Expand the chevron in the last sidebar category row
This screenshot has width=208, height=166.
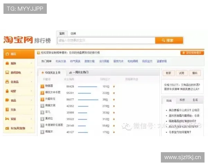[32, 128]
